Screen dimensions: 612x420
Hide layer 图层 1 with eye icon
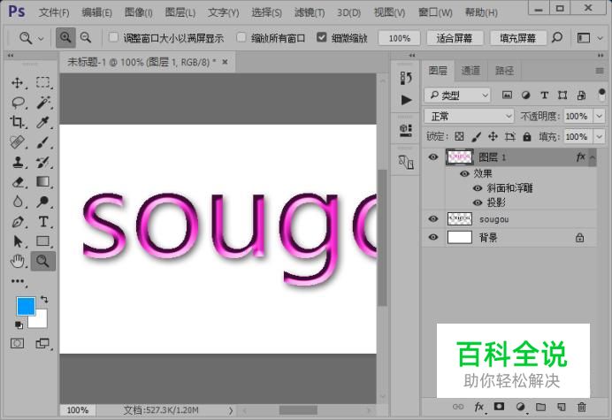pos(432,157)
